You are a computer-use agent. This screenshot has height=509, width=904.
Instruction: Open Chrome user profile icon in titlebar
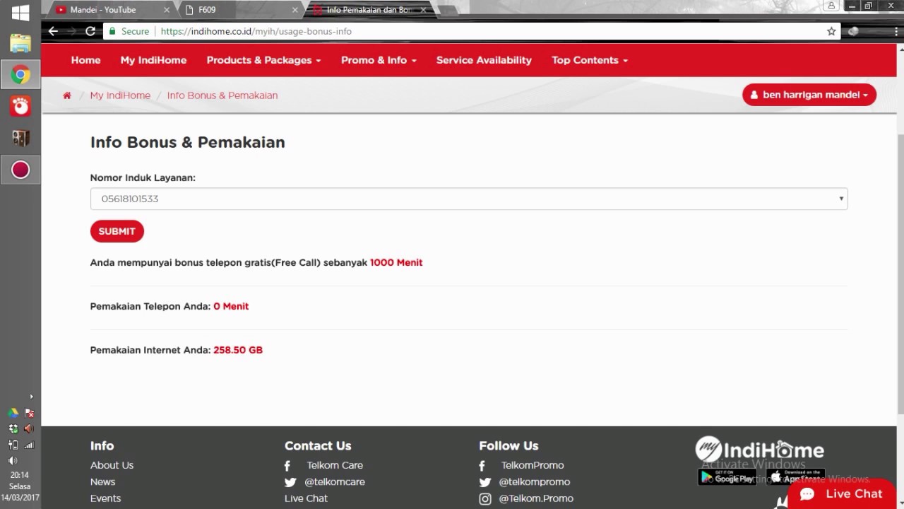coord(831,6)
